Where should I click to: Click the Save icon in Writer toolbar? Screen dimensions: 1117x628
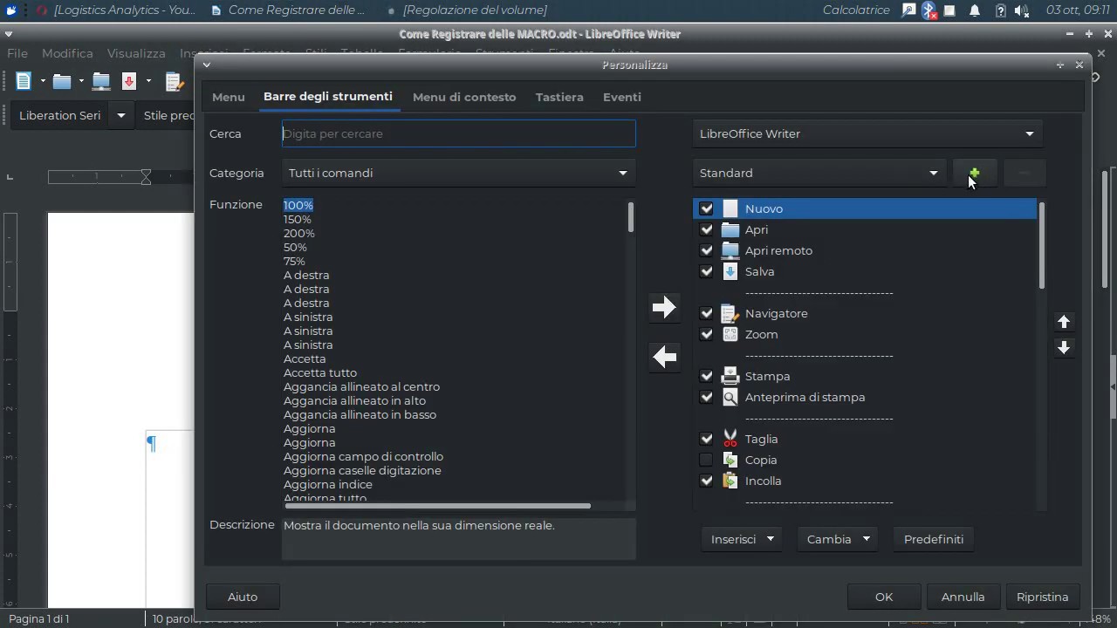point(129,81)
